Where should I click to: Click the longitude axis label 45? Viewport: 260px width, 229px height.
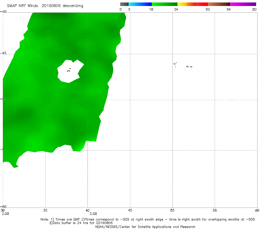(130, 210)
